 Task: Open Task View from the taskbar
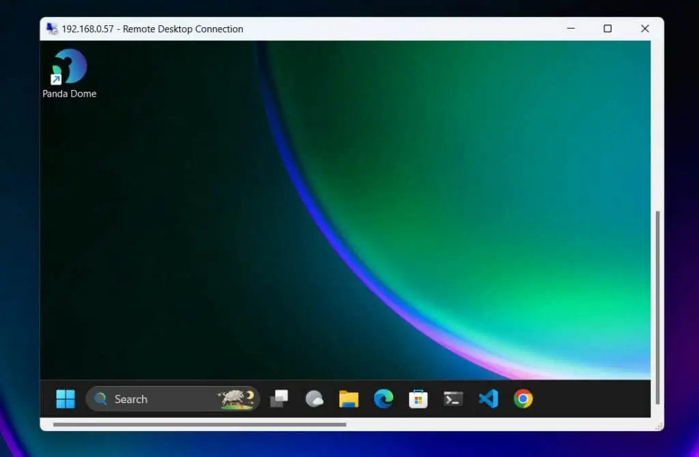[x=279, y=398]
